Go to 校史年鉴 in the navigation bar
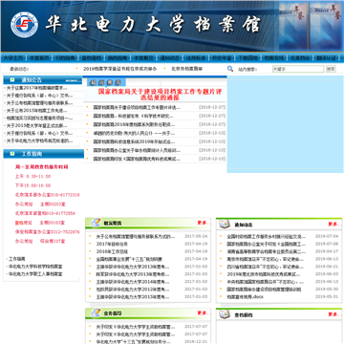Screen dimensions: 344x344 tap(222, 58)
